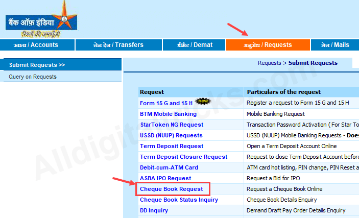Viewport: 359px width, 218px height.
Task: Open the Term Deposit Closure Request link
Action: 184,157
